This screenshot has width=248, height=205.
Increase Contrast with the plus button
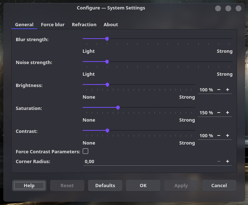click(x=228, y=135)
